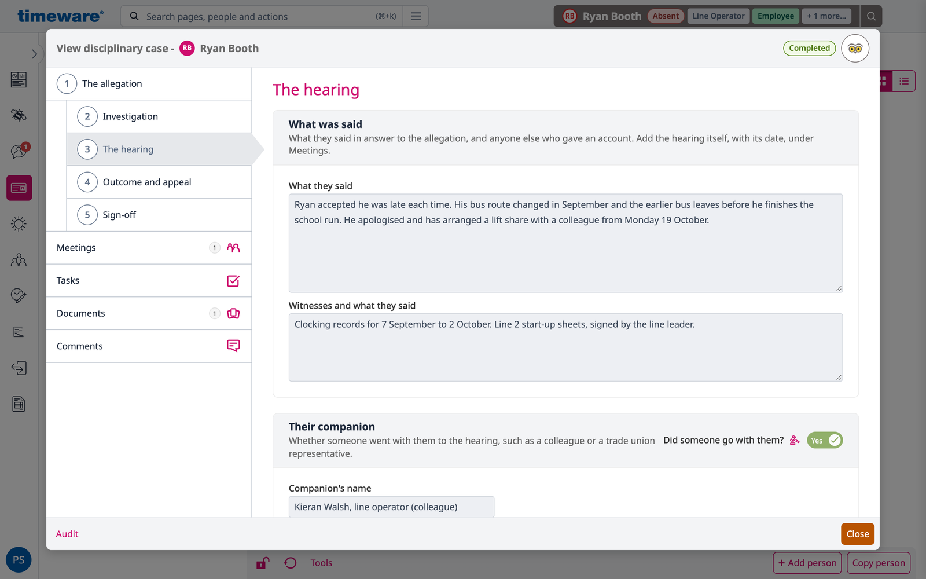Open the tag checkmark sidebar icon
The width and height of the screenshot is (926, 579).
19,296
